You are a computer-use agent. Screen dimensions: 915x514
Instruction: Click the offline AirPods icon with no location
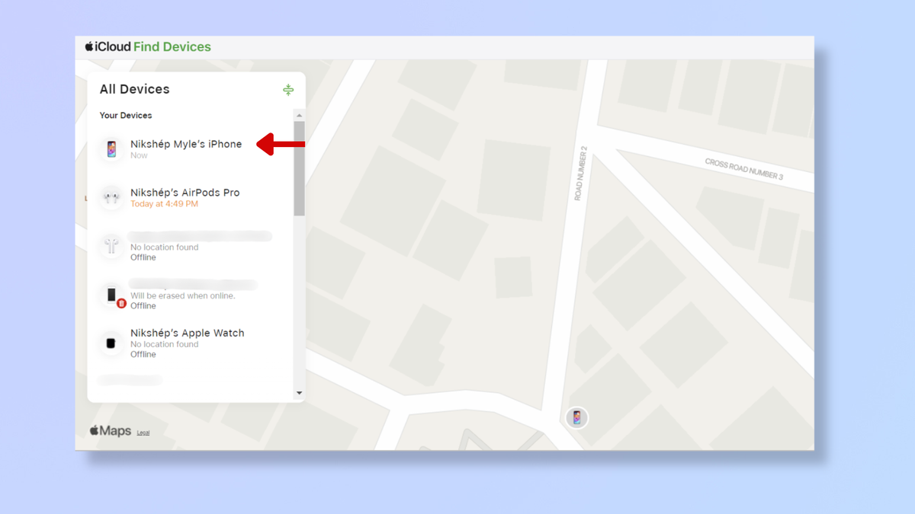coord(111,246)
